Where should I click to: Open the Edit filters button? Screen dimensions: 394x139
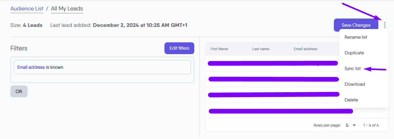pos(179,48)
